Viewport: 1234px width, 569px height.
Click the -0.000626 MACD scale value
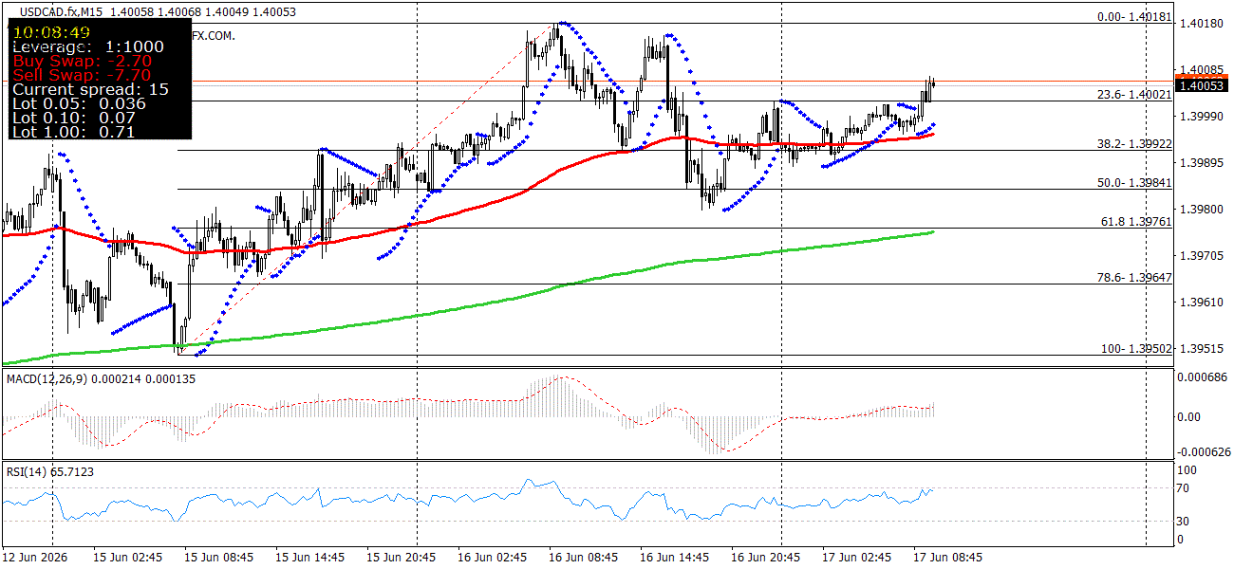1204,451
